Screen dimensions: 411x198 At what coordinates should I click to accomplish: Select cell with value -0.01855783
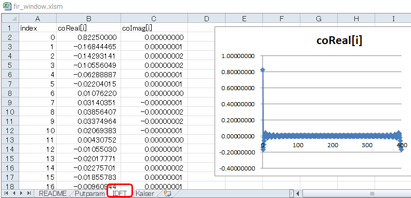(x=89, y=177)
